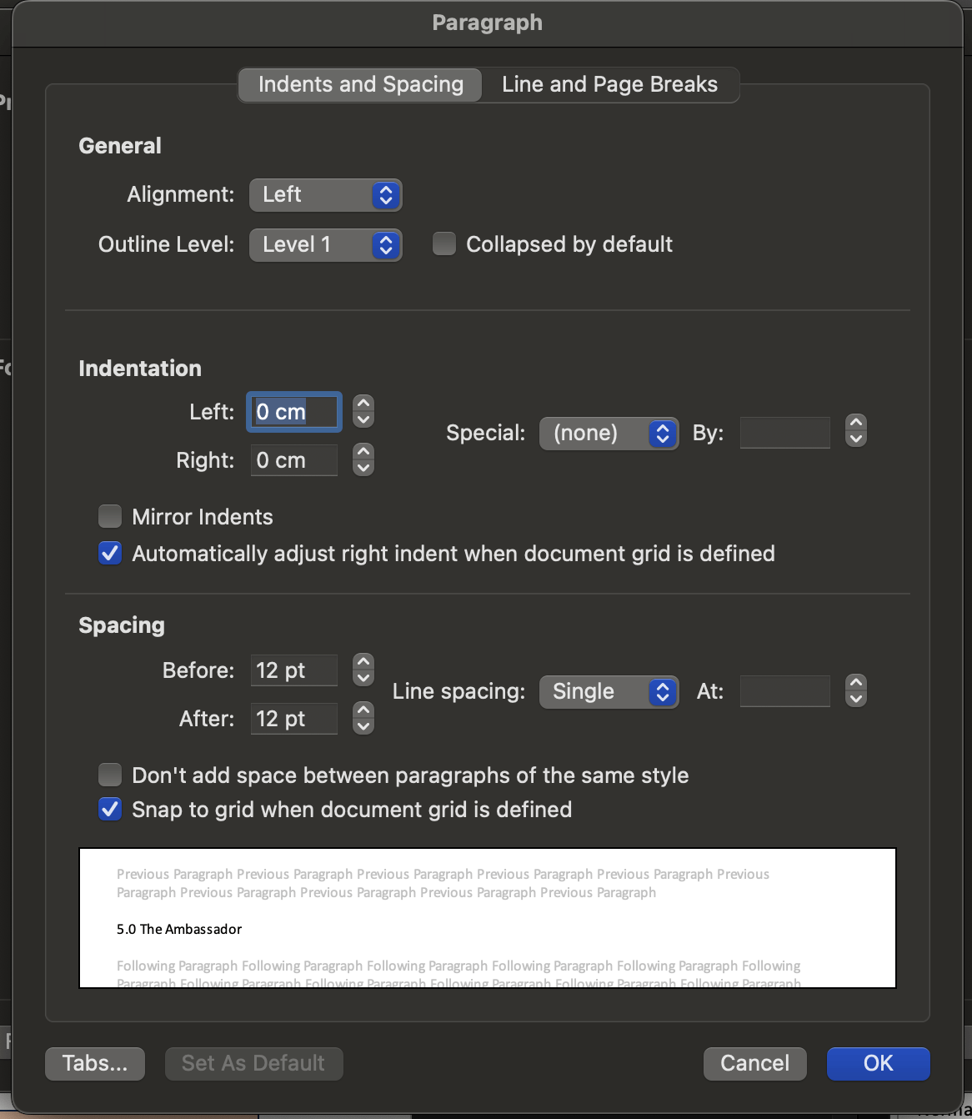972x1119 pixels.
Task: Click the At value down stepper arrow
Action: pos(856,699)
